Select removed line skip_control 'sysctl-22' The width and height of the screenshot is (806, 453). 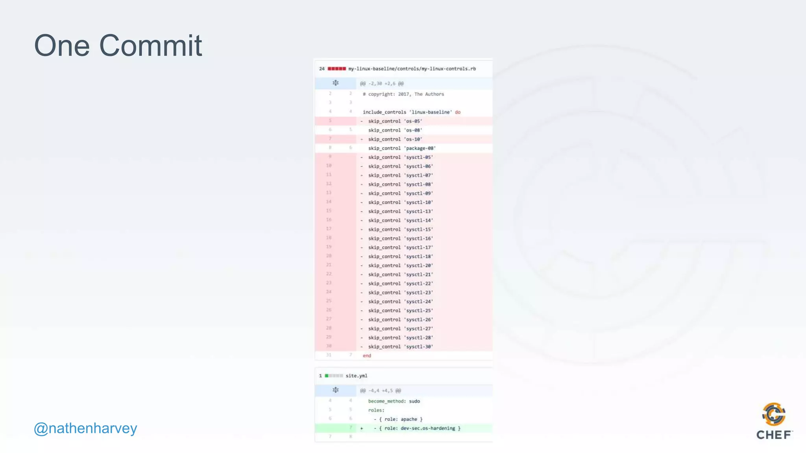click(x=403, y=284)
